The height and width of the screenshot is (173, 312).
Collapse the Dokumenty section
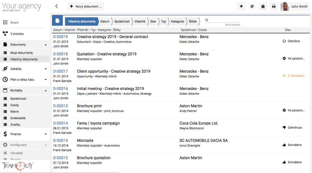click(x=46, y=45)
